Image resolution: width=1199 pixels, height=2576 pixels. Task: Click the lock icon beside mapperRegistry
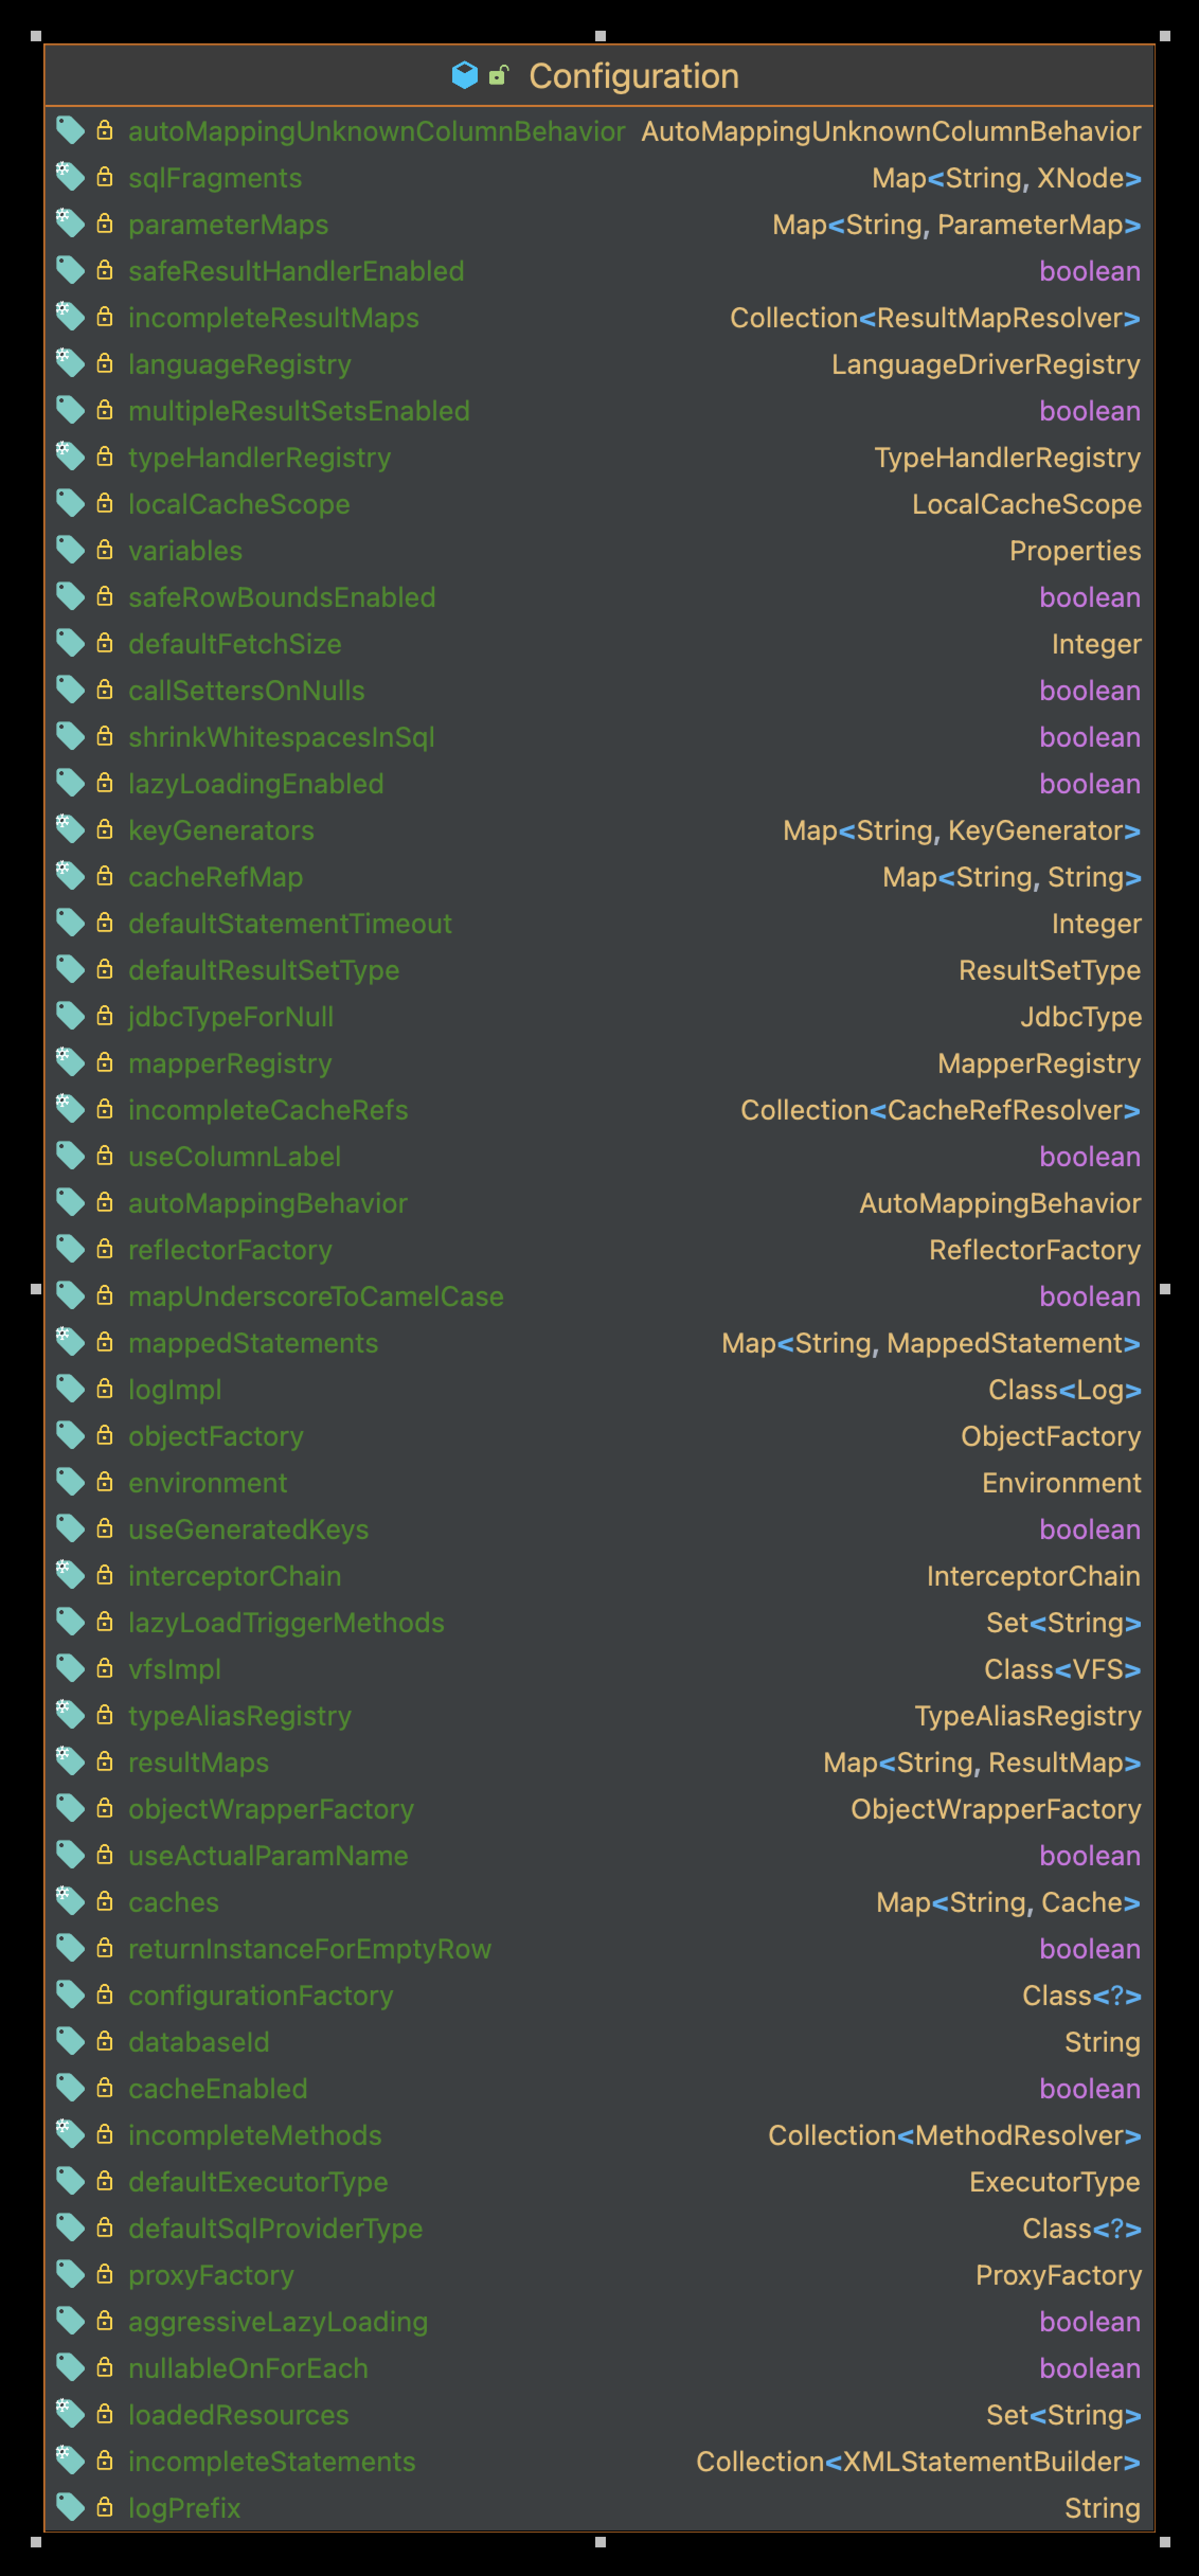pos(104,1062)
